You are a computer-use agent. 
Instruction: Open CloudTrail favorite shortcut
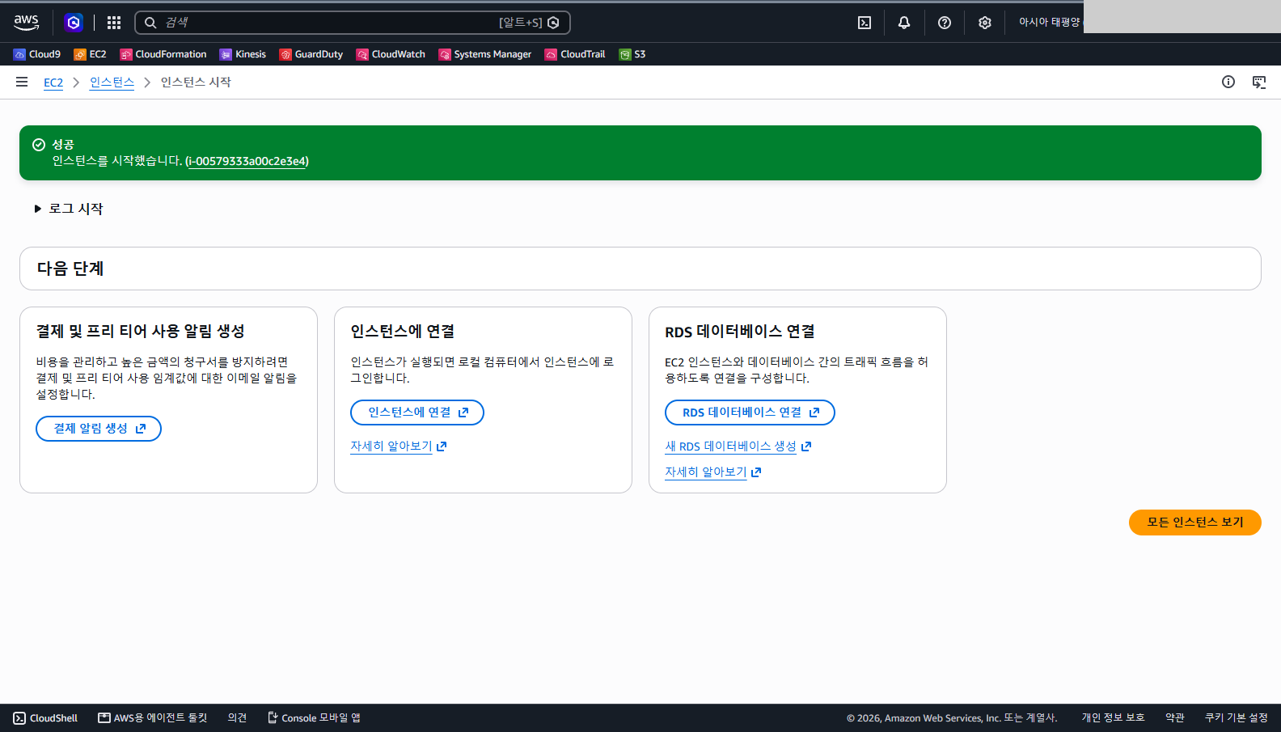(x=575, y=54)
